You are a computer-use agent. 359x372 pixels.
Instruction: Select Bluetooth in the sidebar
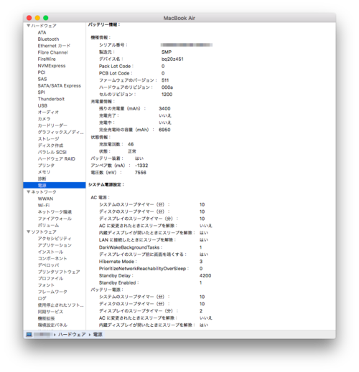(x=48, y=39)
